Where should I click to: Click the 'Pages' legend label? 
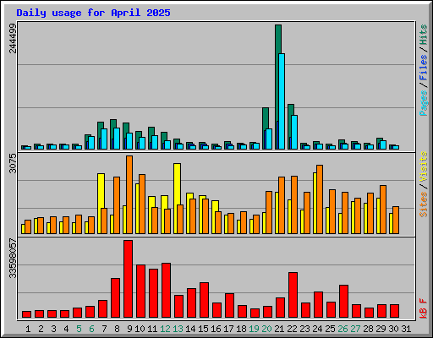(424, 103)
